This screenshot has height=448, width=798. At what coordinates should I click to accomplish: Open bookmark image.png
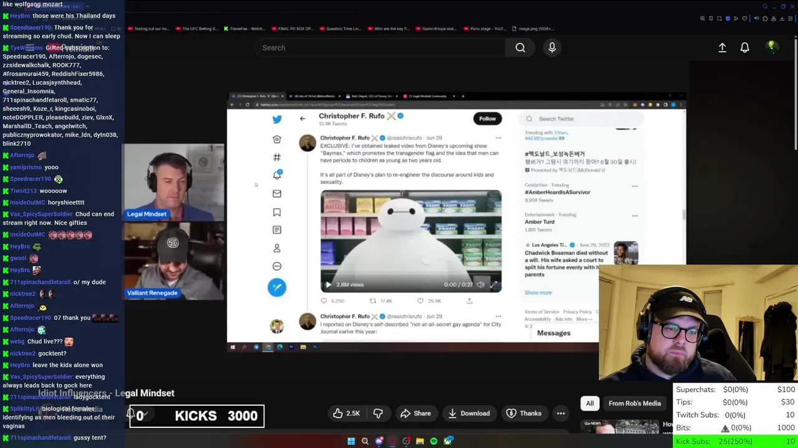[x=532, y=29]
